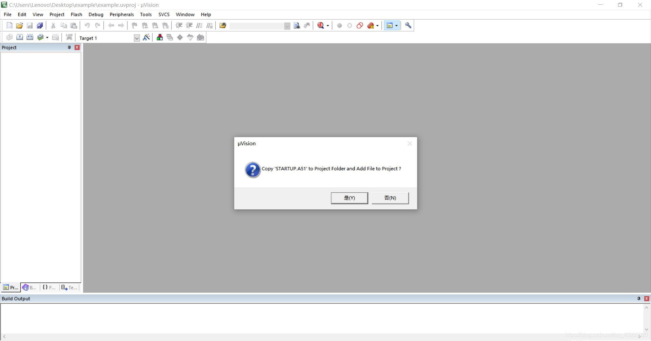651x341 pixels.
Task: Uncomment the selection with the uncomment icon
Action: pyautogui.click(x=210, y=25)
